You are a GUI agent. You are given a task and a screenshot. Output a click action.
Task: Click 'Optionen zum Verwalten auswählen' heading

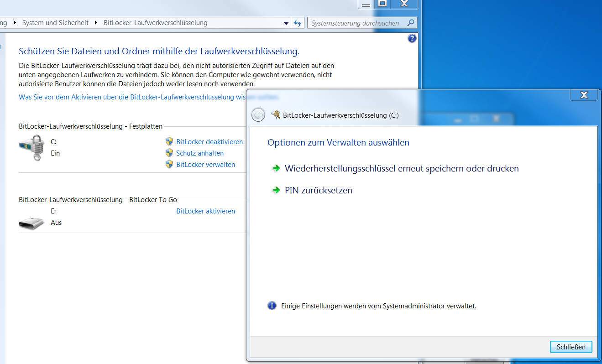pyautogui.click(x=338, y=142)
